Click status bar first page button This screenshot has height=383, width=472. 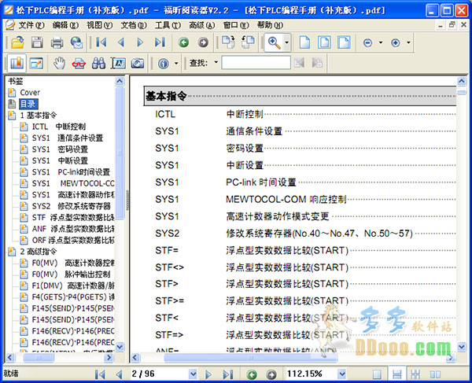pos(100,374)
